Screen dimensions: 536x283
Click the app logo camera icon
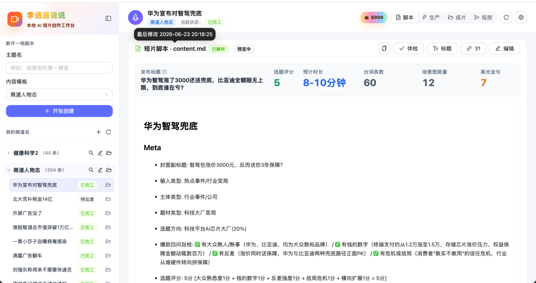(15, 19)
